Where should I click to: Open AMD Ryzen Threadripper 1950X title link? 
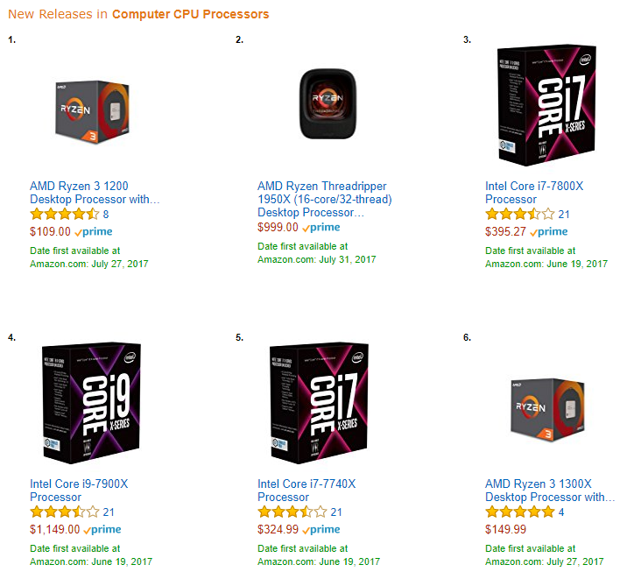[325, 199]
